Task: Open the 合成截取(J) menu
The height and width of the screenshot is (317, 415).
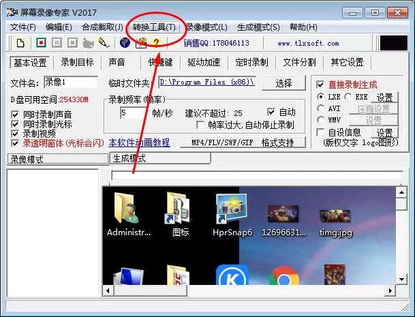Action: tap(102, 27)
